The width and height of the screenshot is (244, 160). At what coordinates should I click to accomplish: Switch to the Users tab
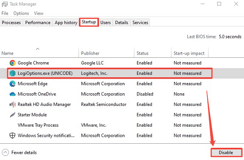tap(105, 22)
